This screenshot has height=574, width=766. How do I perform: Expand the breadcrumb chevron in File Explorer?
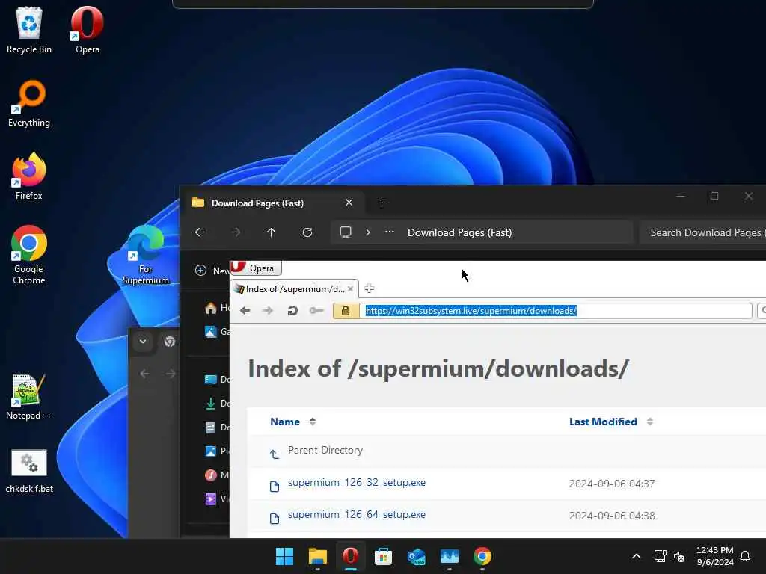click(368, 232)
